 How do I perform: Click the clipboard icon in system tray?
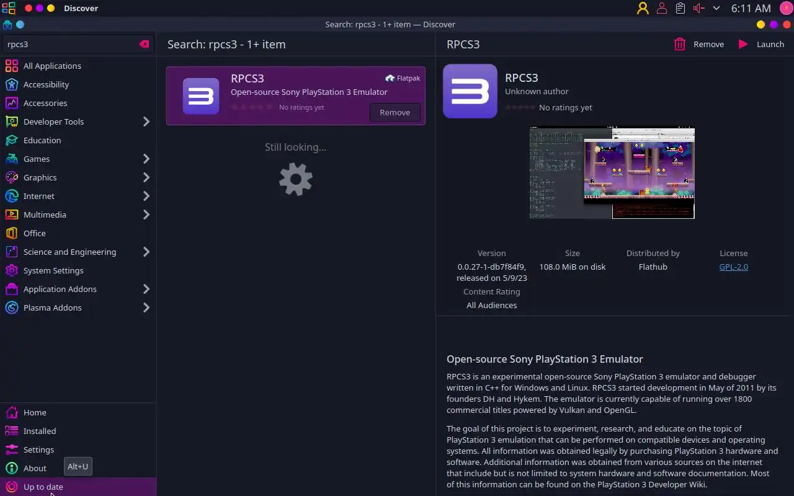(x=680, y=8)
